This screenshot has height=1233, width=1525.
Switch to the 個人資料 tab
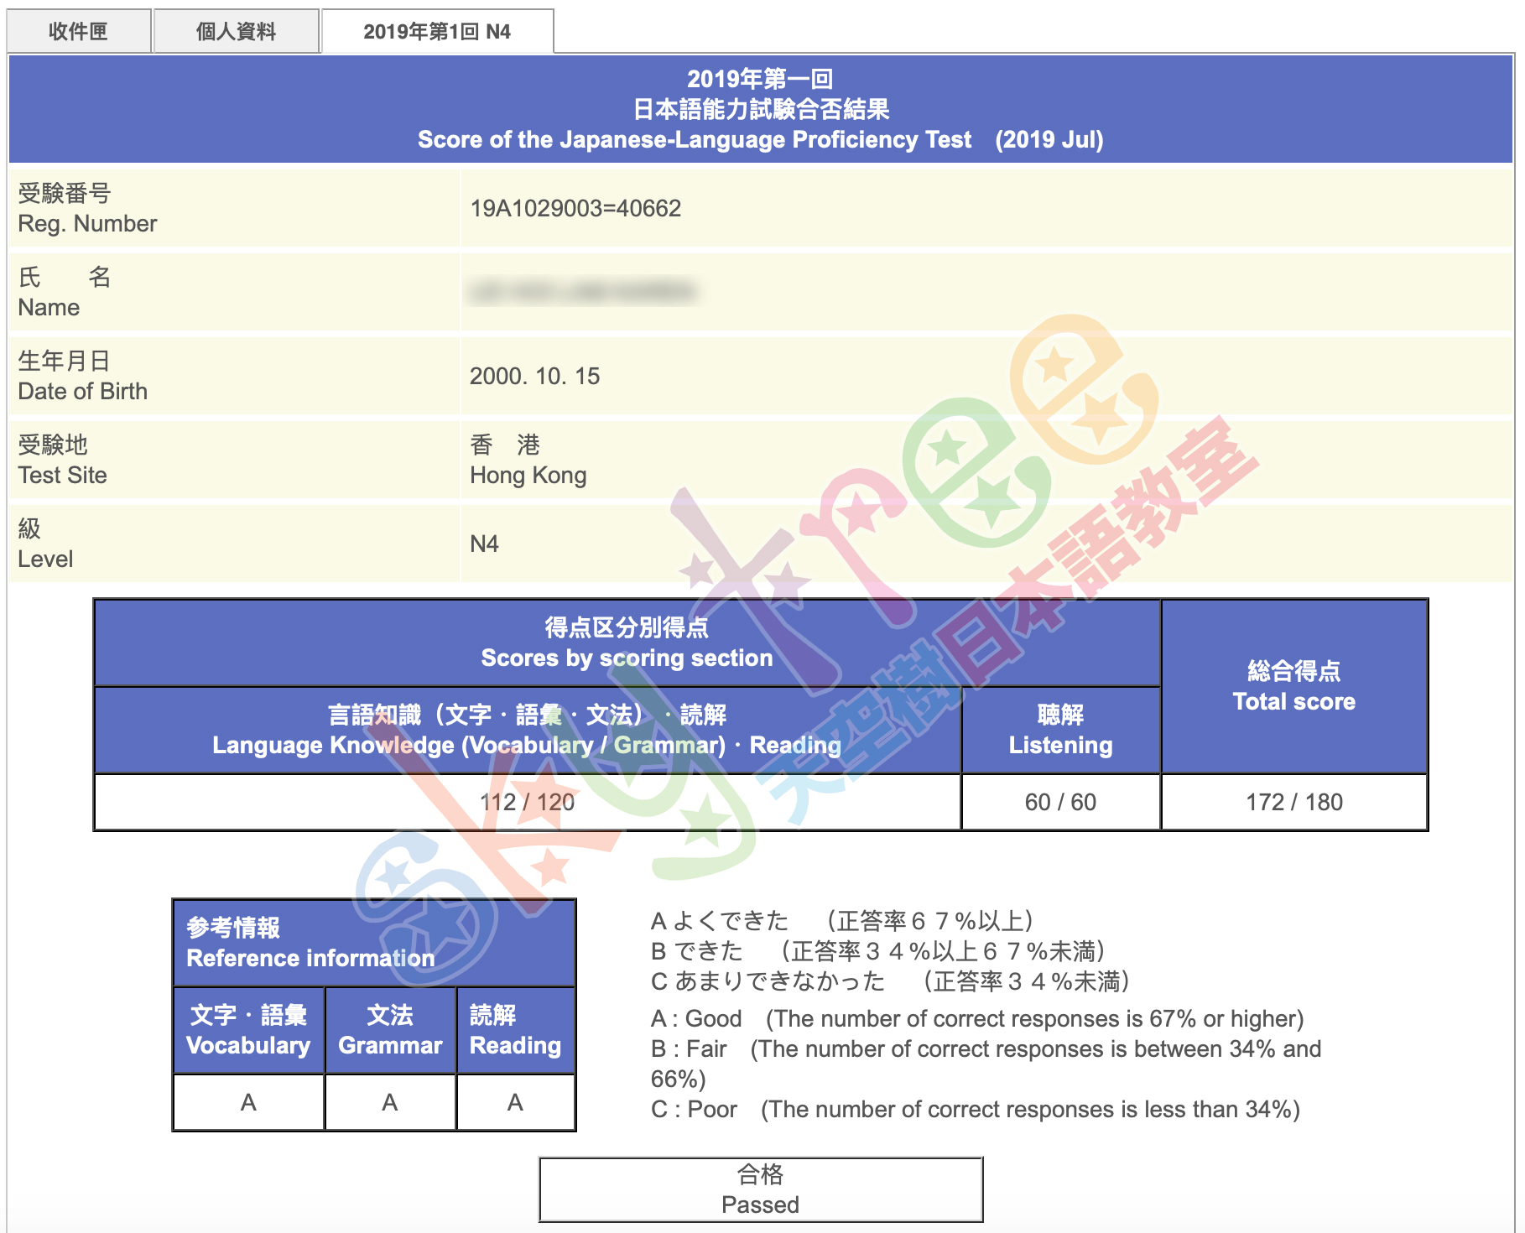click(236, 32)
